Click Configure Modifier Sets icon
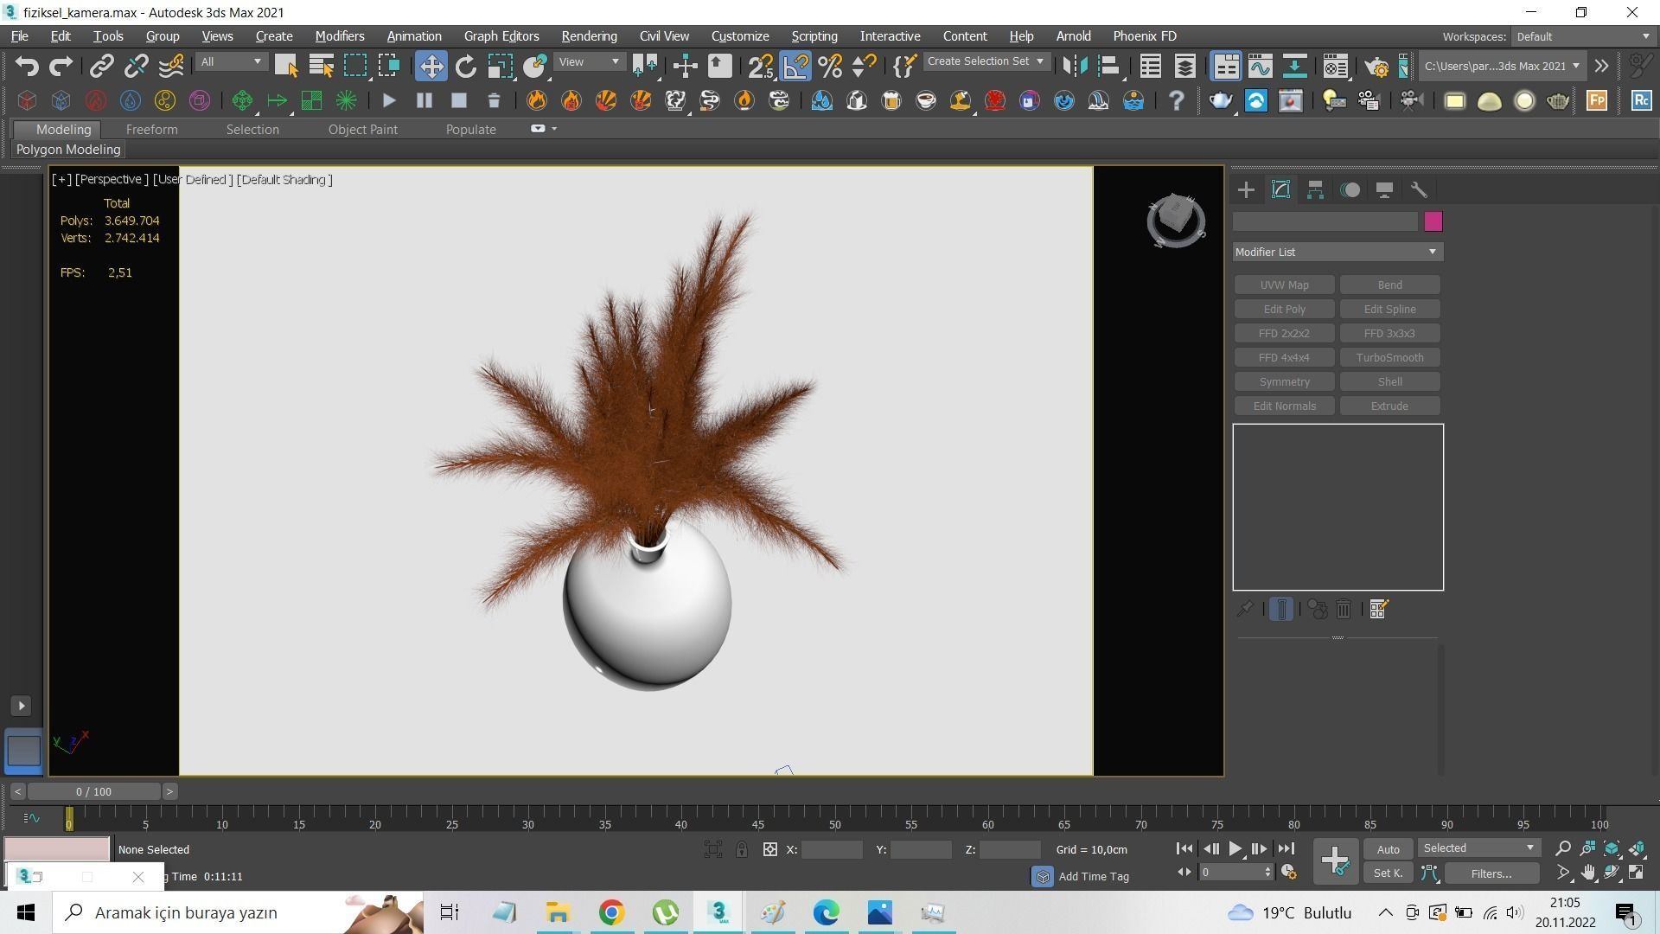The image size is (1660, 934). pyautogui.click(x=1379, y=609)
